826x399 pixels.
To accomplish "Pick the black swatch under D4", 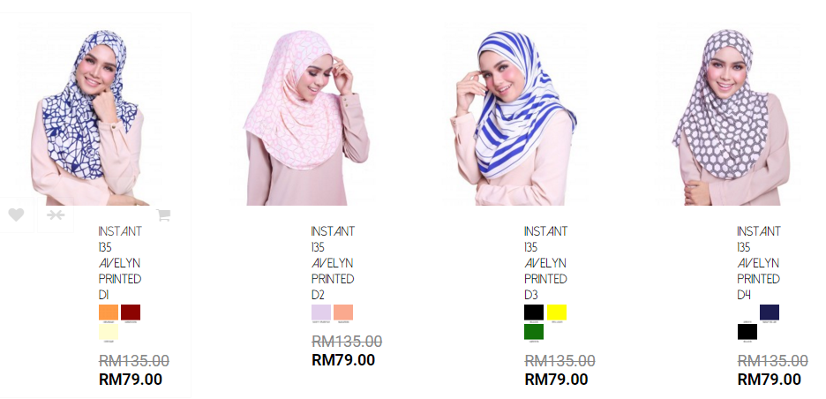I will point(747,332).
